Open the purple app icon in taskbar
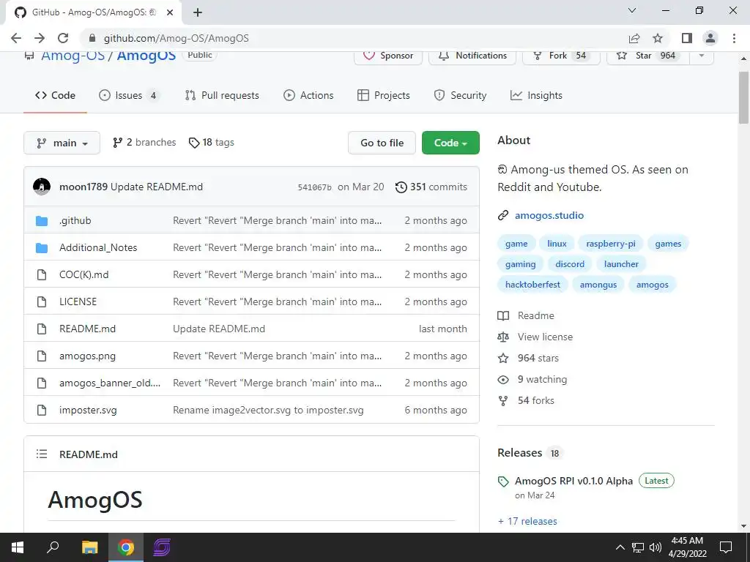 [162, 547]
